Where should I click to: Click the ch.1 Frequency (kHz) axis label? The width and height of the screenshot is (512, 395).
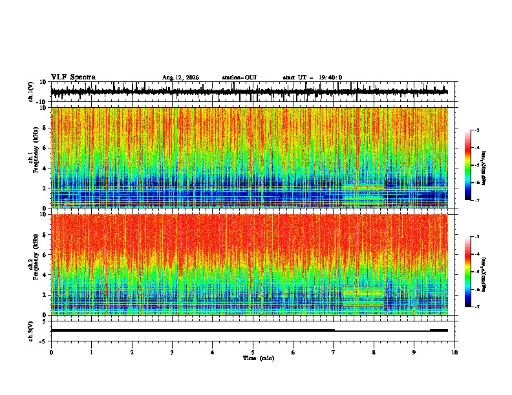point(36,150)
